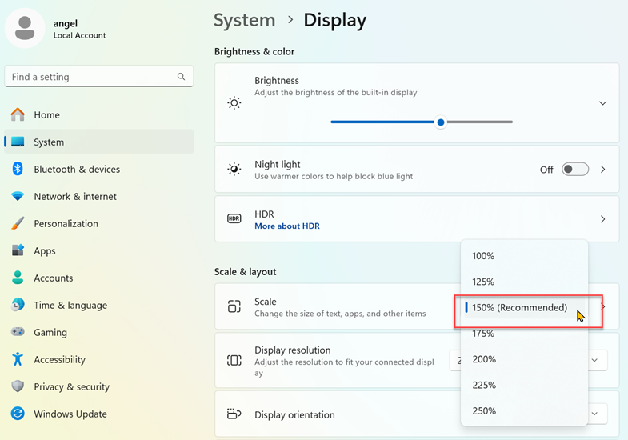Click the Find a setting search box
628x440 pixels.
pyautogui.click(x=92, y=77)
